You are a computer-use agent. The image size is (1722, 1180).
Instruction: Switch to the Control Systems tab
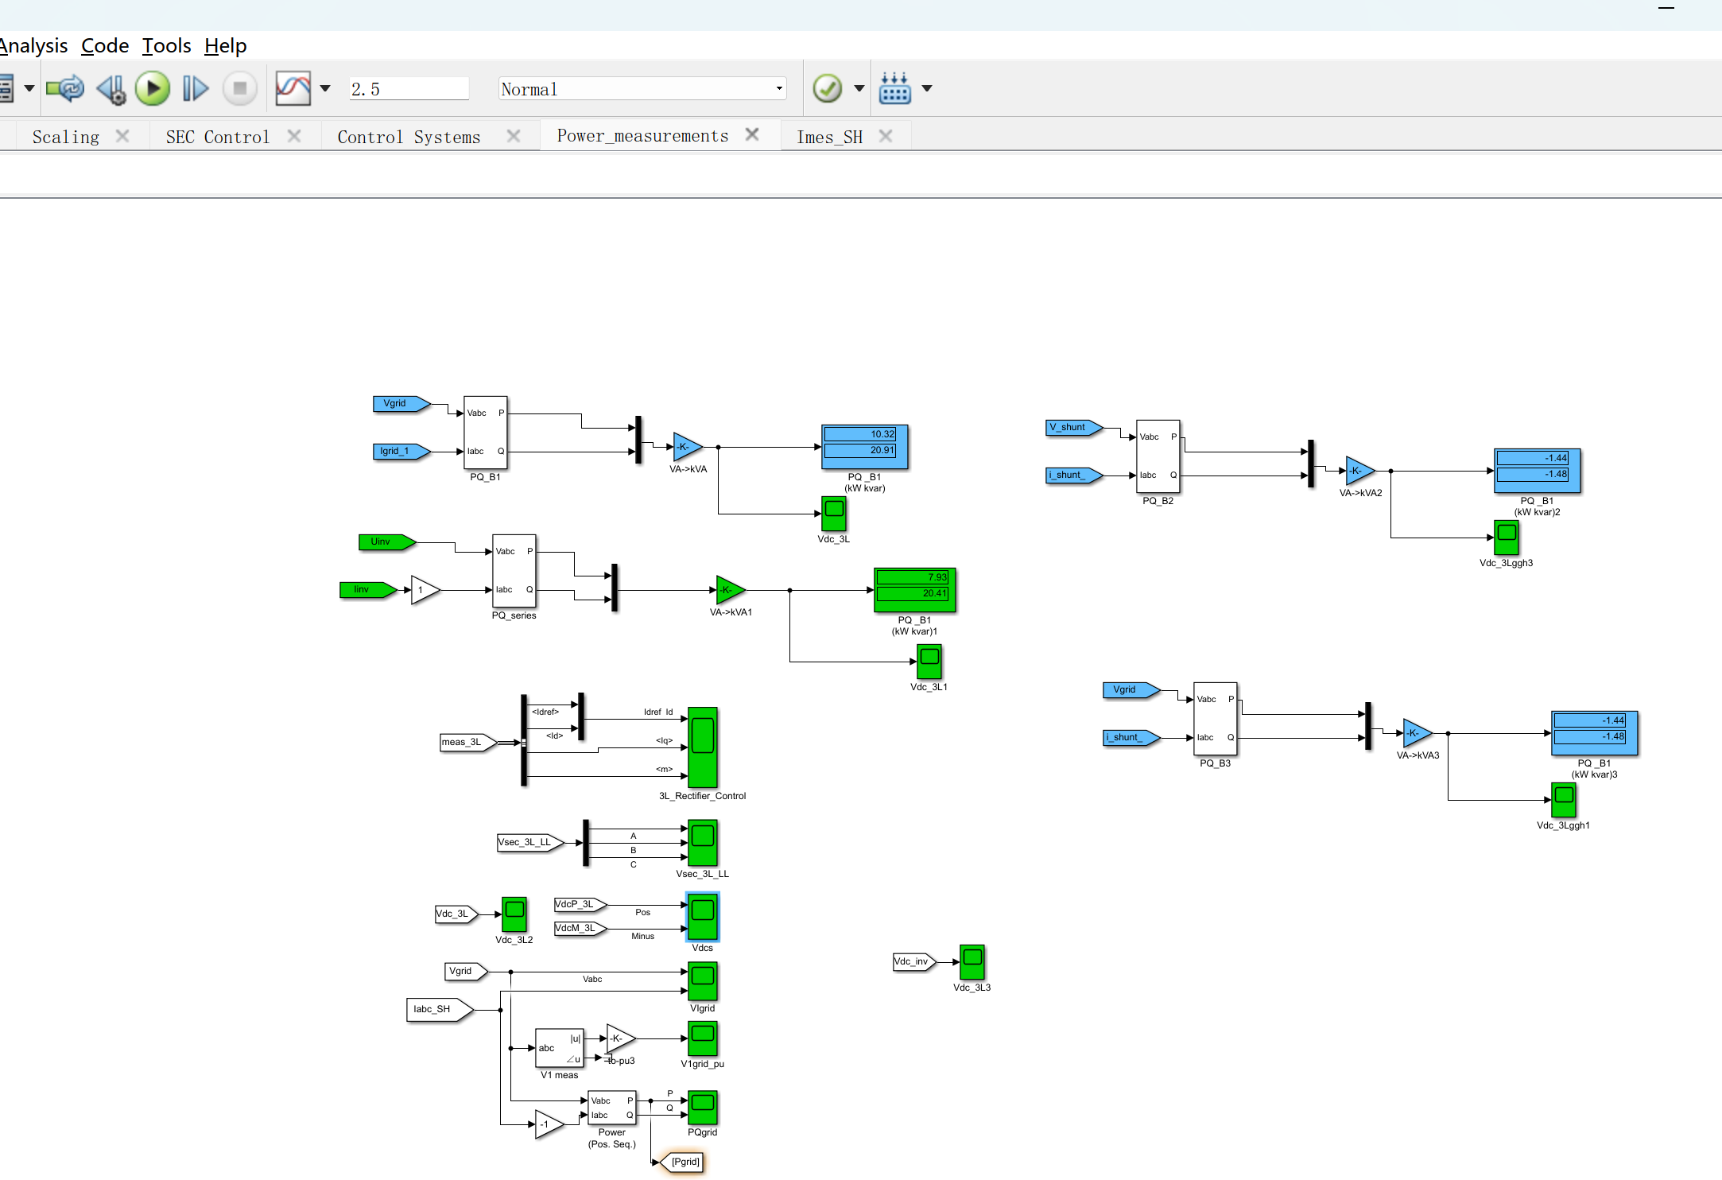(x=409, y=137)
